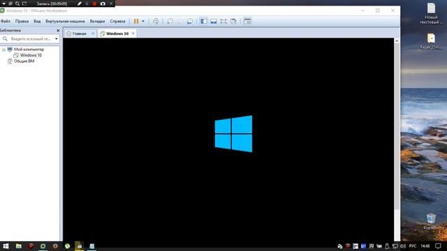Click the recorder region select icon
Screen dimensions: 447x251
point(24,3)
